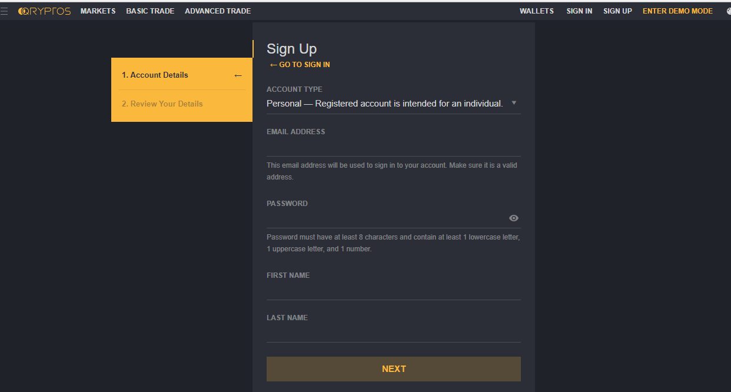Open the color theme palette icon
The image size is (731, 392).
(728, 11)
